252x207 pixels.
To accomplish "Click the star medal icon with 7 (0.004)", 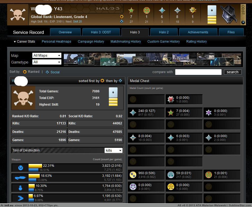I will [171, 113].
